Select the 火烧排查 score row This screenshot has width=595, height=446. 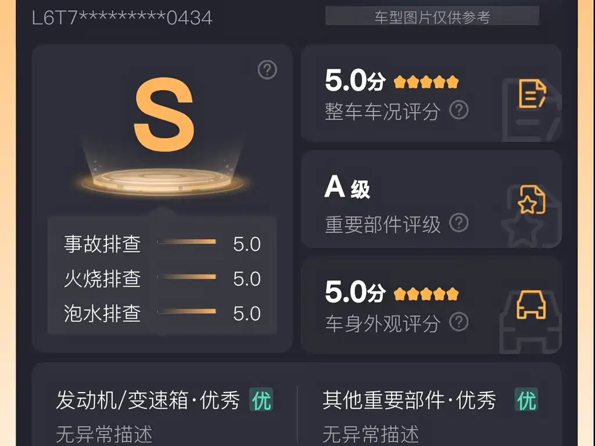click(162, 279)
